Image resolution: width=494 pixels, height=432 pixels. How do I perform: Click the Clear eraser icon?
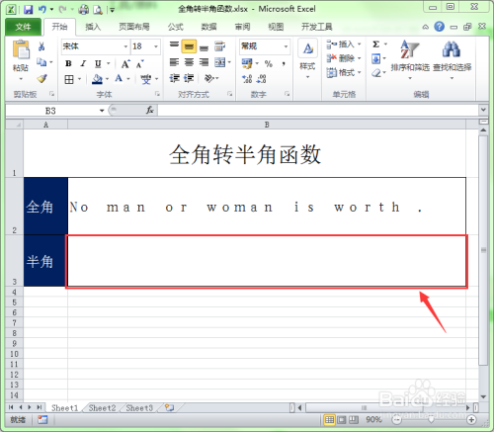pyautogui.click(x=376, y=73)
